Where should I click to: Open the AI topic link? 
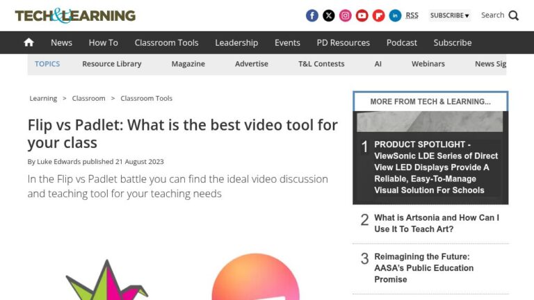coord(378,64)
